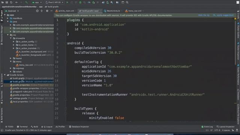This screenshot has height=135, width=240.
Task: Expand the layout folder
Action: coord(11,58)
